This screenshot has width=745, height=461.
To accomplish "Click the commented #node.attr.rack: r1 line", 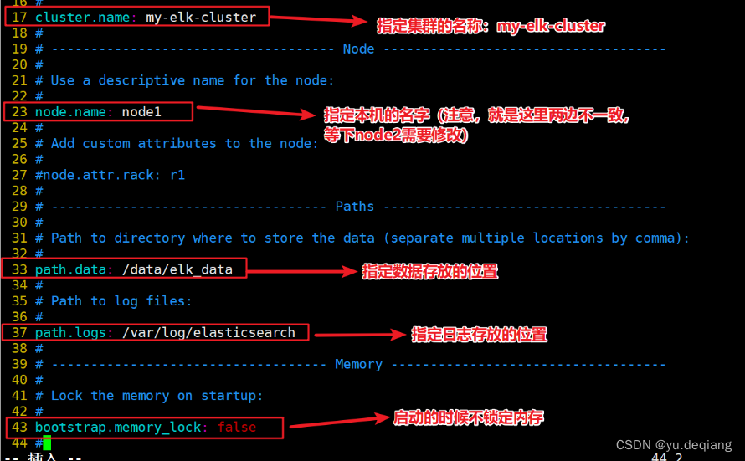I will (x=110, y=175).
